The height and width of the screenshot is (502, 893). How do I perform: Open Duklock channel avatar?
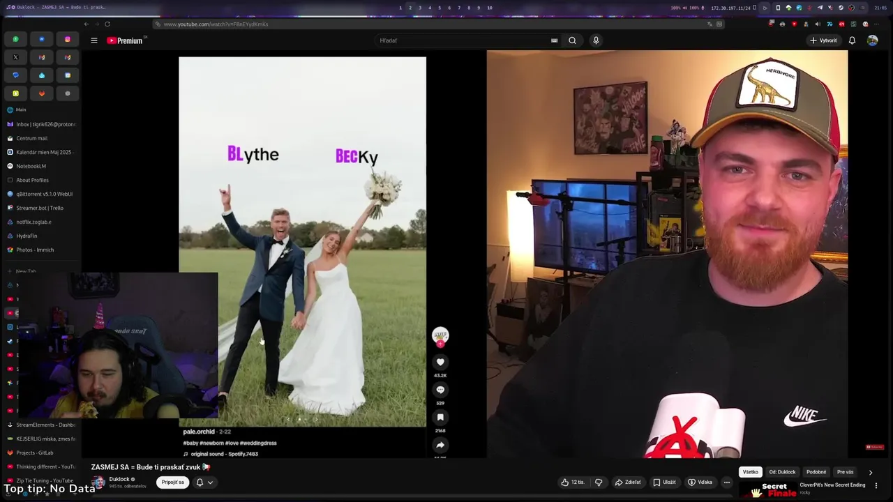point(98,482)
